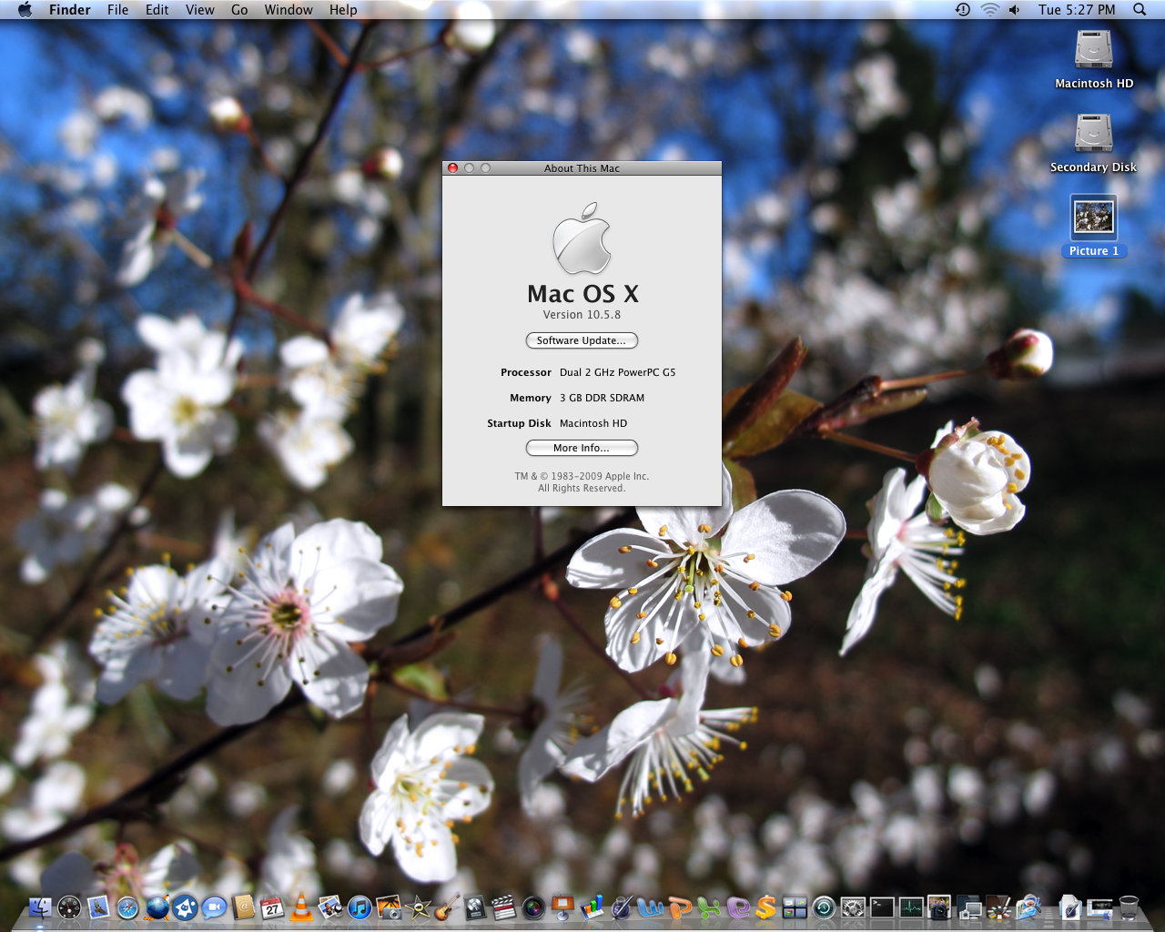The width and height of the screenshot is (1165, 932).
Task: Click the clock showing Tue 5:27 PM
Action: click(x=1077, y=9)
